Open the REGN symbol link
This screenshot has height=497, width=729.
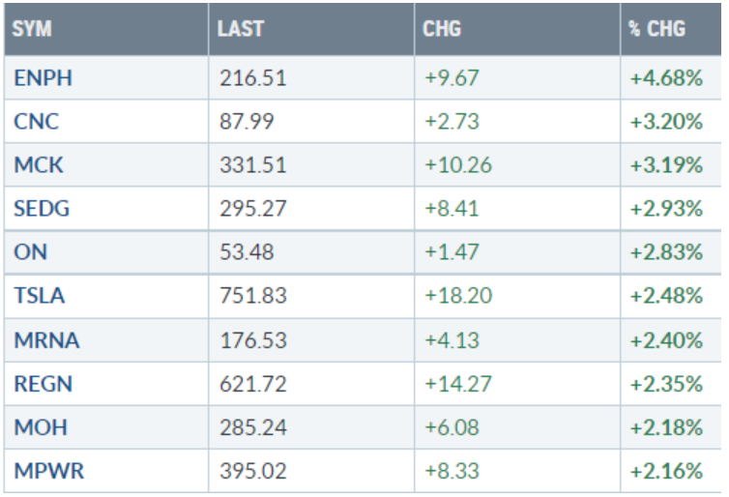tap(43, 383)
